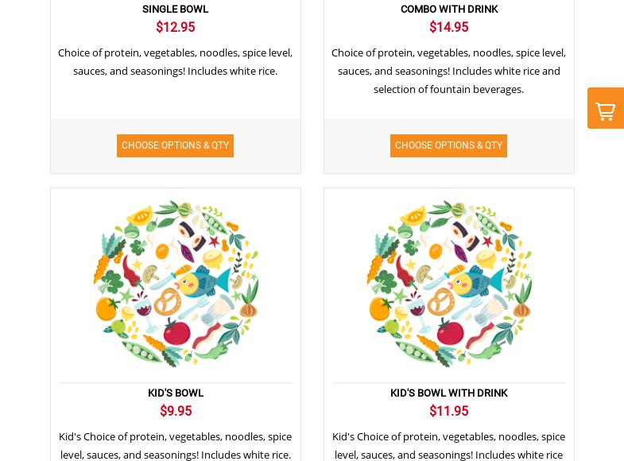Click the Kid's Bowl description text

175,445
